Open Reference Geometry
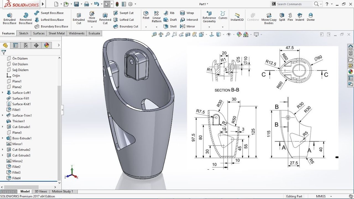The width and height of the screenshot is (354, 199). point(209,17)
